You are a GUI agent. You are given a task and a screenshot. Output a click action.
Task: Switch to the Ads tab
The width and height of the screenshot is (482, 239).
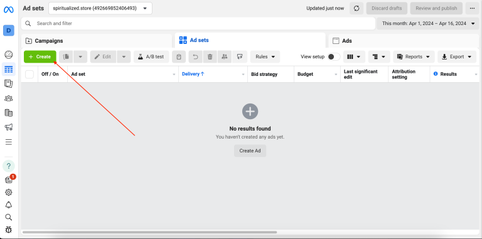[404, 41]
